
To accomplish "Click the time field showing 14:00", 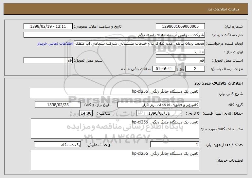I will tap(86, 113).
